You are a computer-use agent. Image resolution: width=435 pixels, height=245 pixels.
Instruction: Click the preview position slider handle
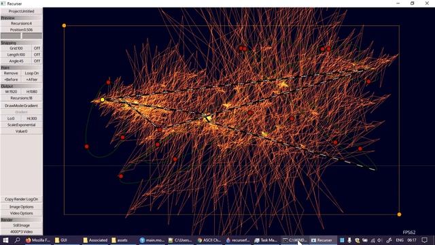click(22, 36)
